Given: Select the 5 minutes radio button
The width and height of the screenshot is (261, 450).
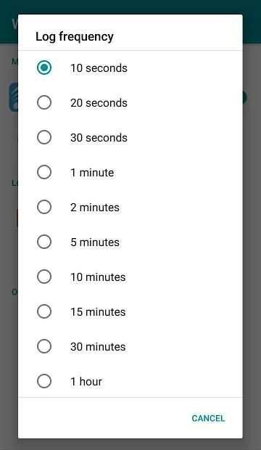Looking at the screenshot, I should click(x=44, y=242).
